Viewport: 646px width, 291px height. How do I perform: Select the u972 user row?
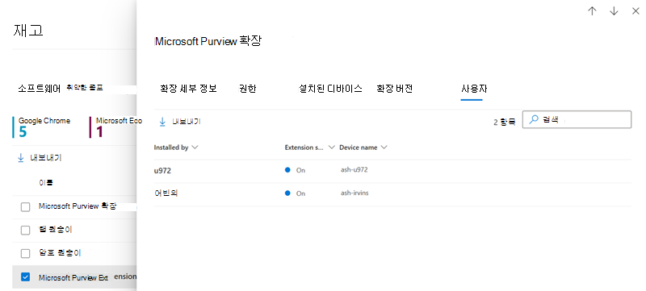392,171
